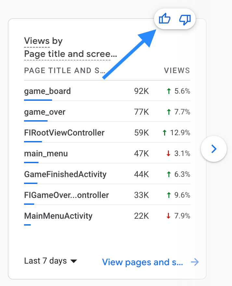The height and width of the screenshot is (286, 232).
Task: Click the VIEWS column header
Action: coord(177,71)
